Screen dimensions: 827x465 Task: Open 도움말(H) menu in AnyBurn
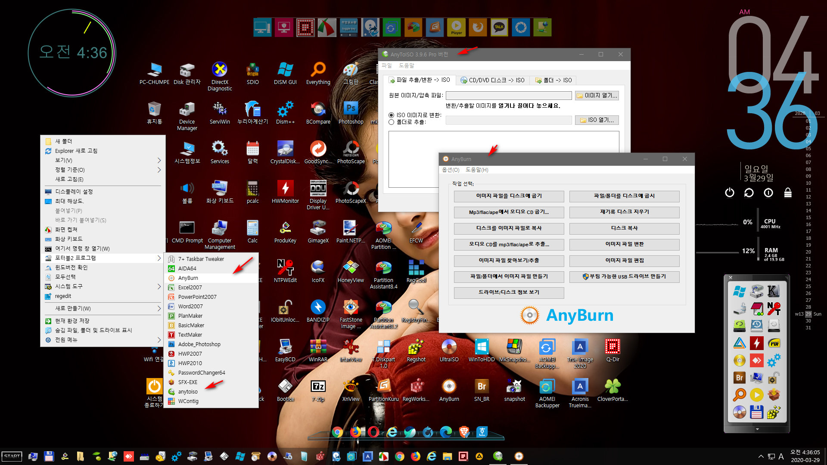pyautogui.click(x=477, y=170)
